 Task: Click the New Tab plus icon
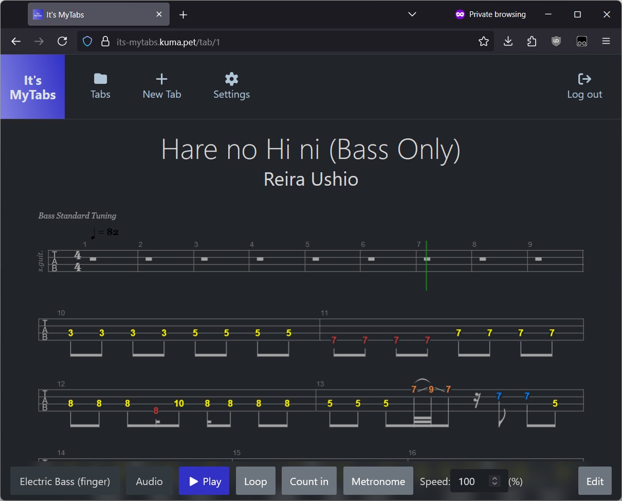click(x=161, y=79)
